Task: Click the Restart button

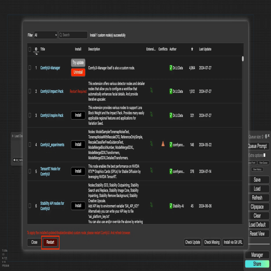Action: tap(50, 242)
